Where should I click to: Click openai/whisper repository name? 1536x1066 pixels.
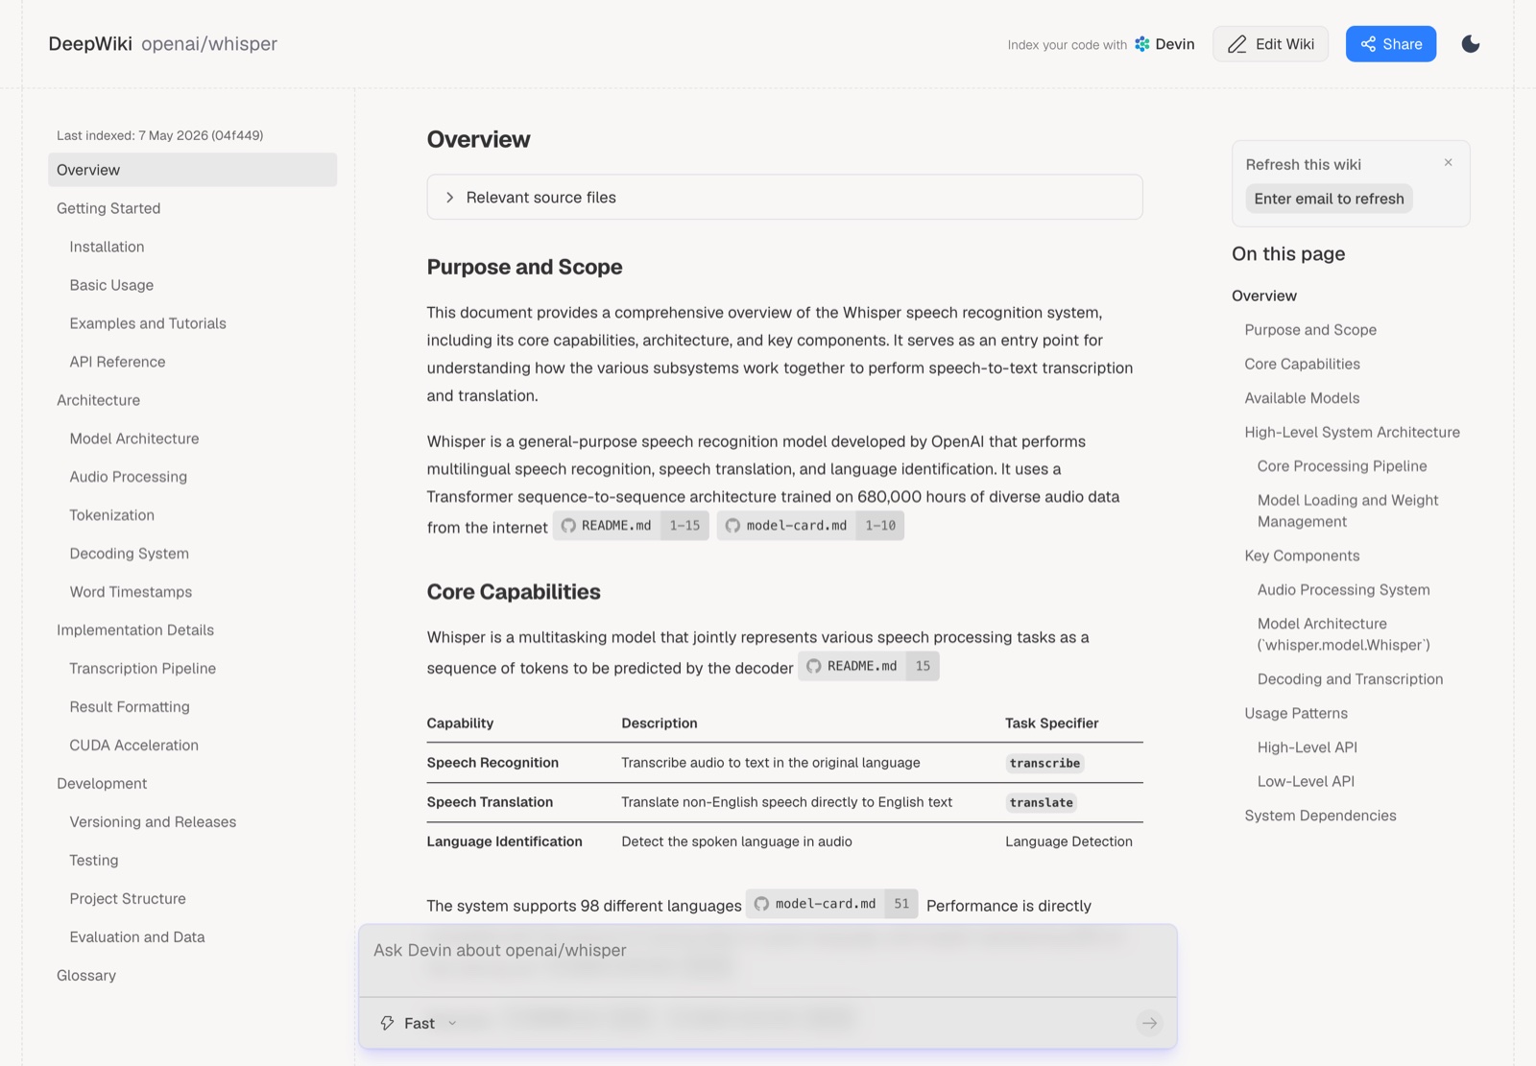tap(209, 44)
